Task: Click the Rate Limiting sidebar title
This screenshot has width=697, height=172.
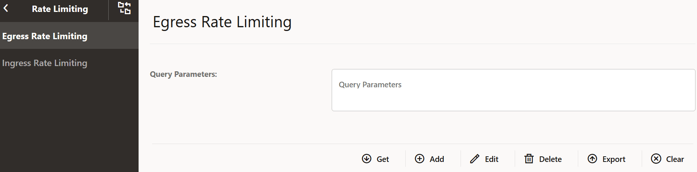Action: pos(60,9)
